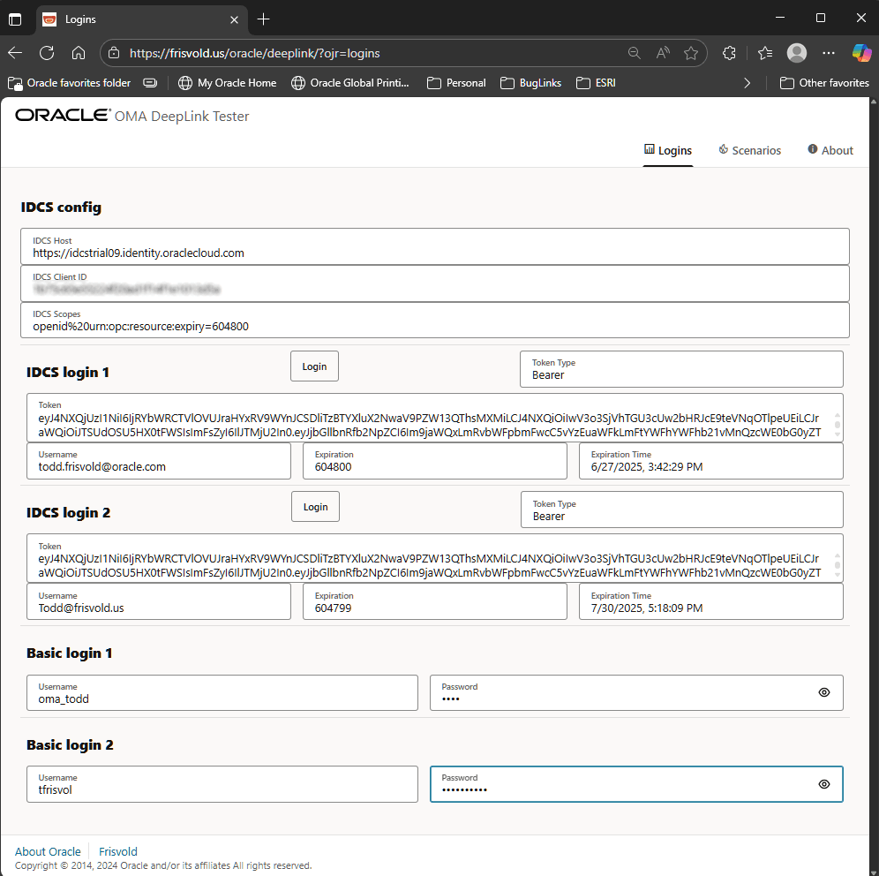The image size is (879, 876).
Task: Open Oracle favorites folder bookmark
Action: point(70,83)
